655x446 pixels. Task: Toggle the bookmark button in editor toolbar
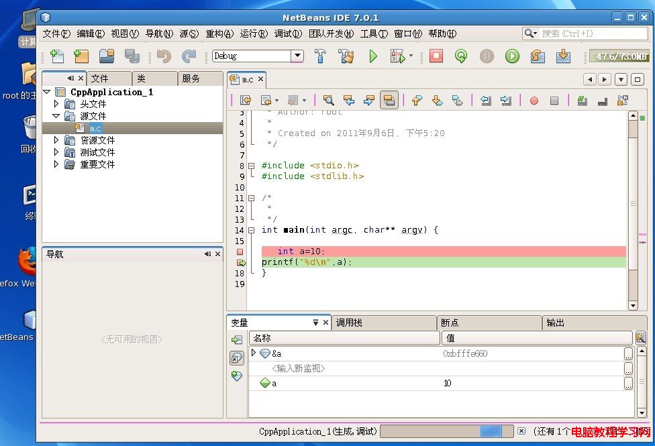click(458, 100)
